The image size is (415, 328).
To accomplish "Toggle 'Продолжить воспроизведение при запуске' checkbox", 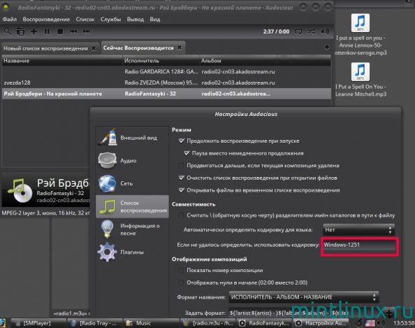I will point(181,141).
